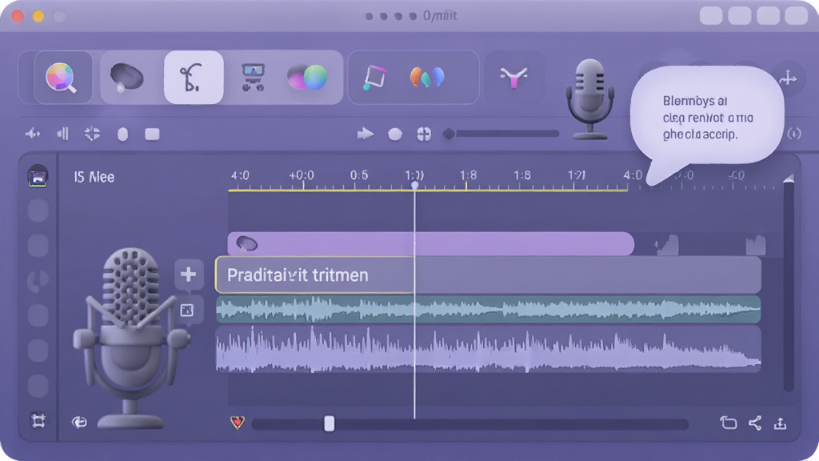Click the vertical level bars icon

coord(62,134)
